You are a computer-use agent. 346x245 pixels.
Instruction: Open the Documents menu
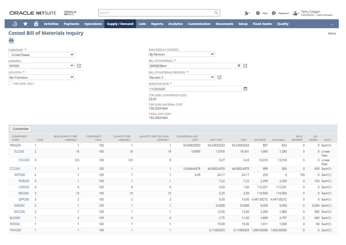coord(224,24)
